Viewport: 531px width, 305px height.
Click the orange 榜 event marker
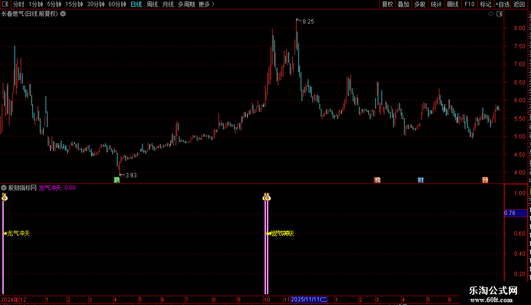tap(377, 180)
